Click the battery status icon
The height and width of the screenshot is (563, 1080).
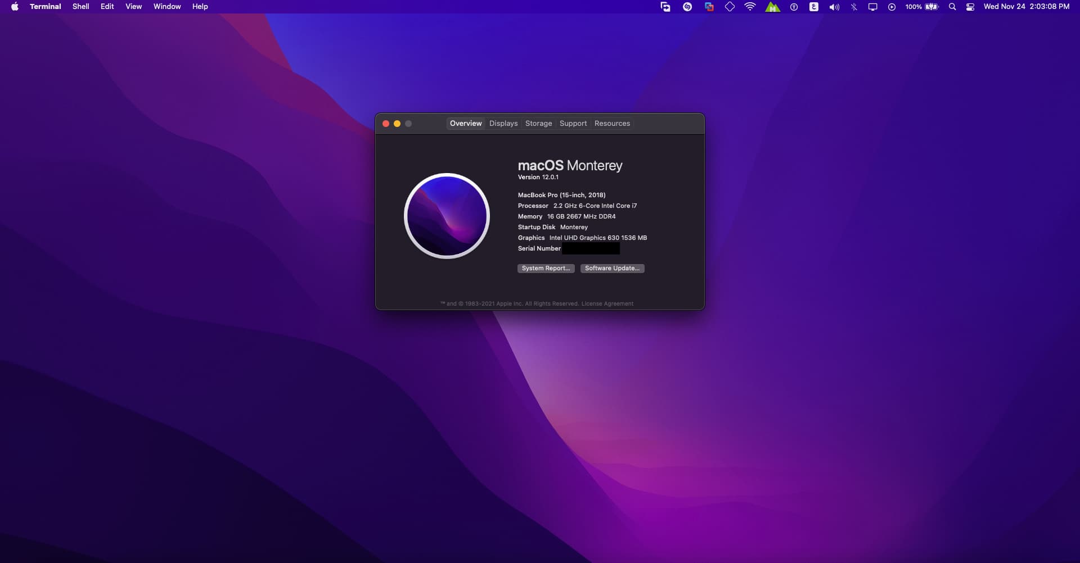click(931, 7)
